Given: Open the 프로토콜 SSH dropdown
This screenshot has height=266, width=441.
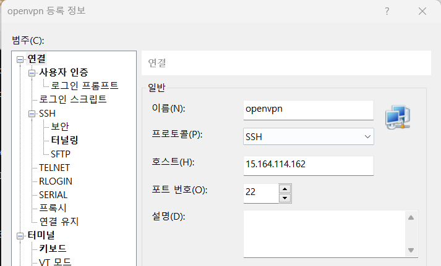Looking at the screenshot, I should pos(309,136).
